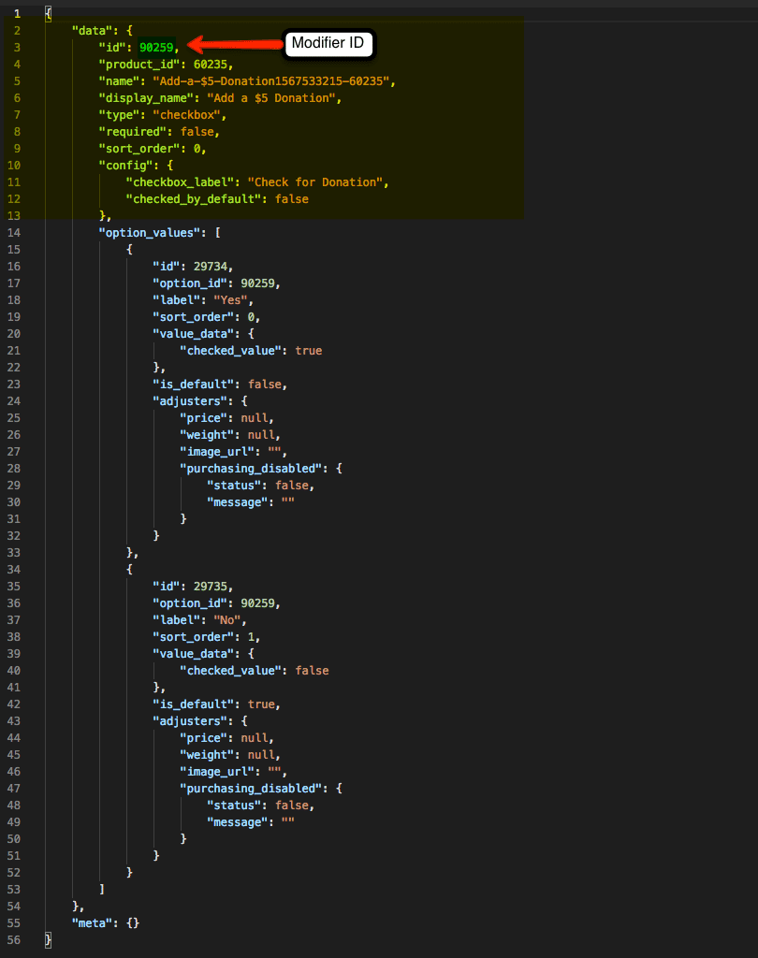Screen dimensions: 758x958
Task: Click line number 28 in gutter
Action: pos(14,469)
